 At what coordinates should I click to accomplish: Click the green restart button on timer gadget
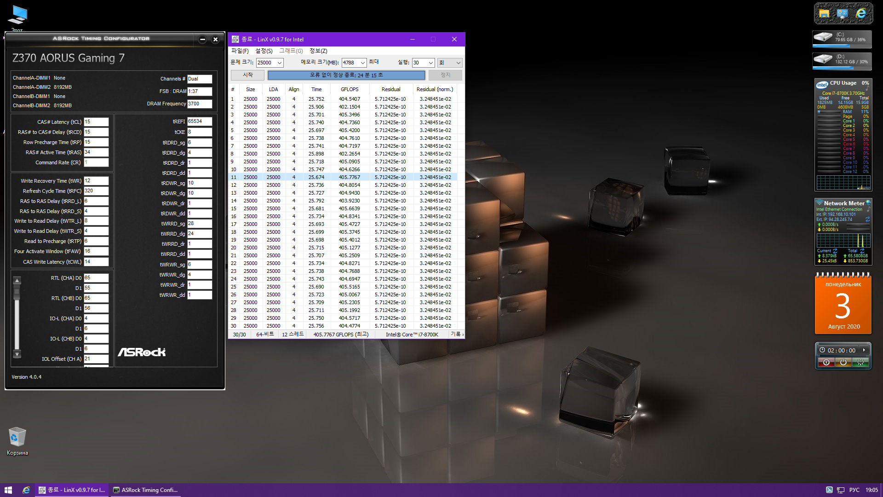pos(860,363)
